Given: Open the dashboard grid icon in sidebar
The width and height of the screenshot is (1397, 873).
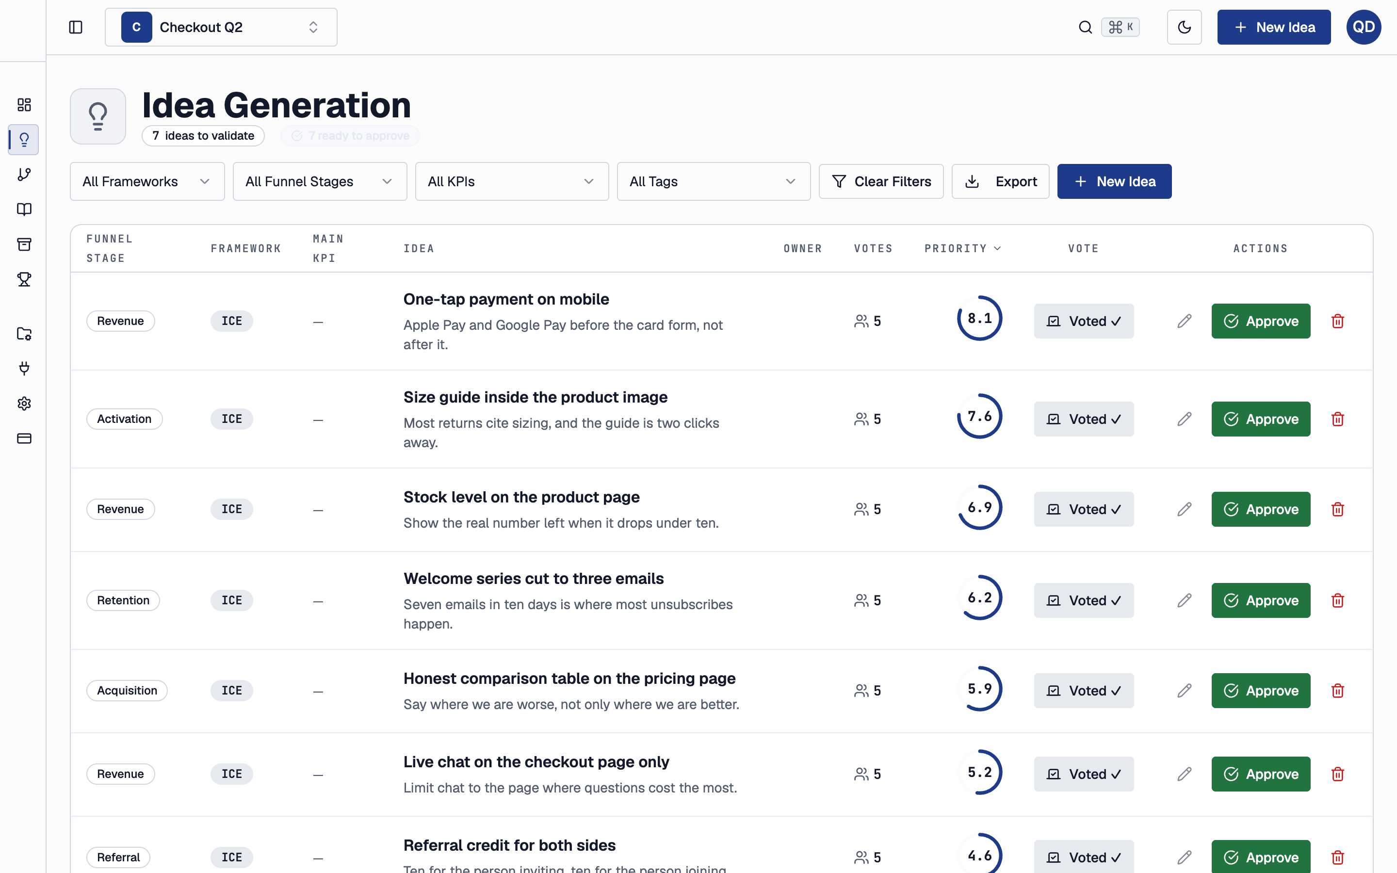Looking at the screenshot, I should pyautogui.click(x=24, y=104).
